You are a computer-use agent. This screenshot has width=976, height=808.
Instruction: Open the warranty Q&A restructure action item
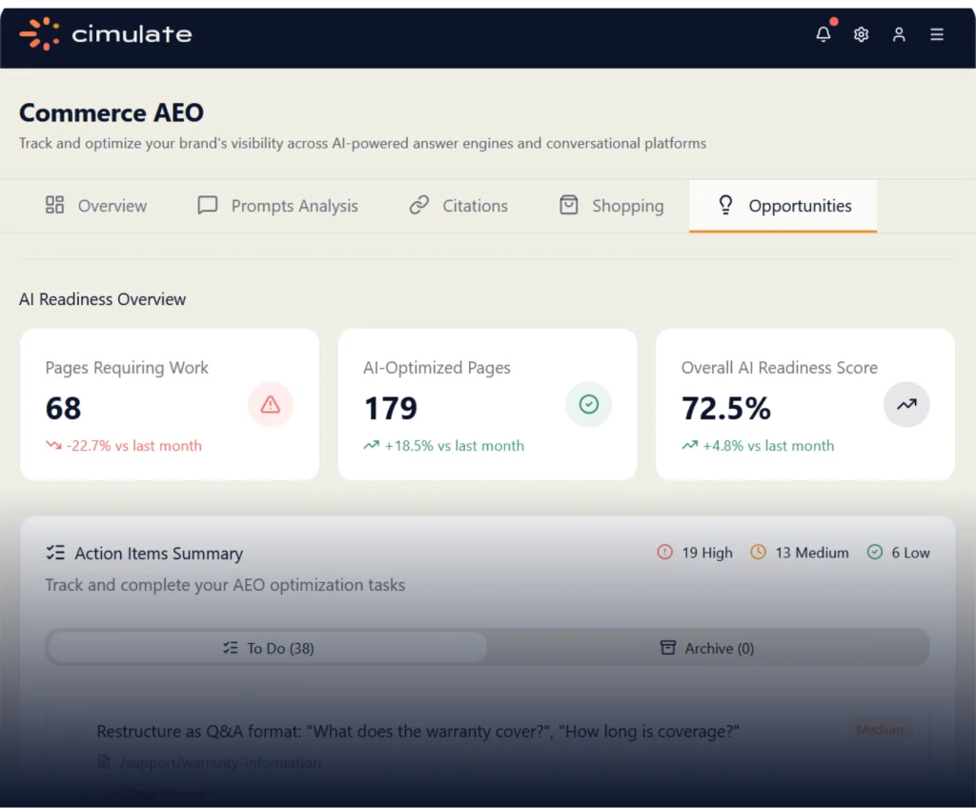[418, 732]
